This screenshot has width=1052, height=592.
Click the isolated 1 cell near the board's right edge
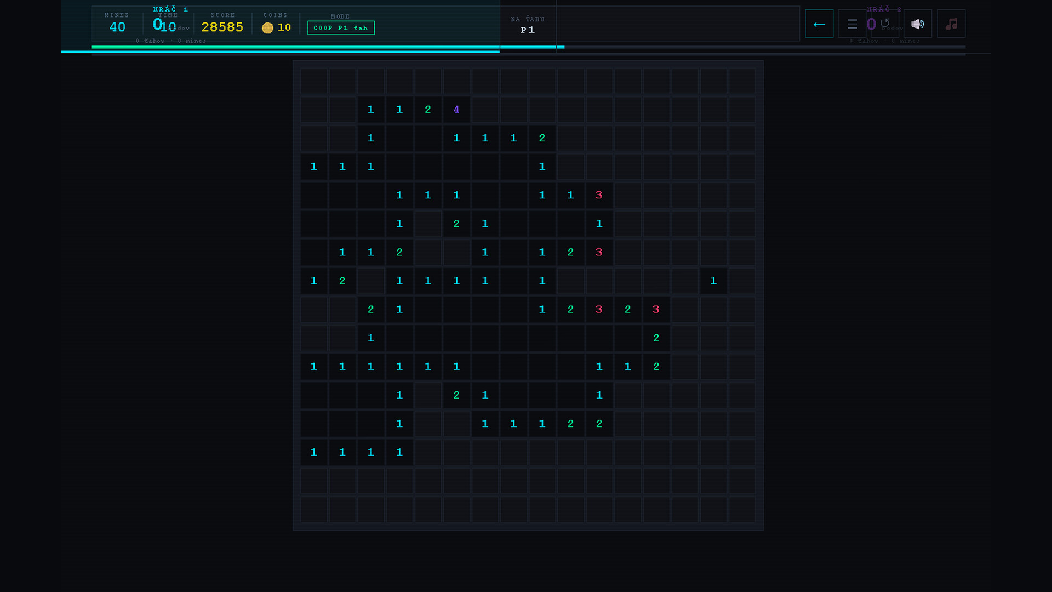coord(713,281)
